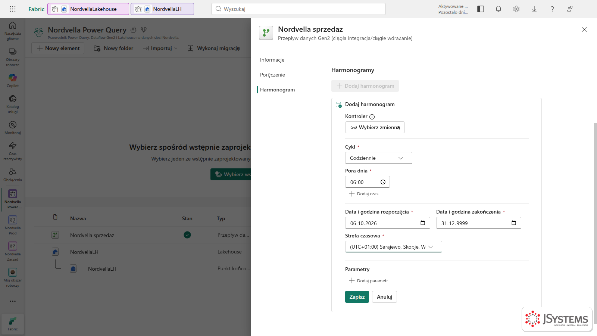Open end date calendar picker icon
Image resolution: width=597 pixels, height=336 pixels.
coord(514,223)
